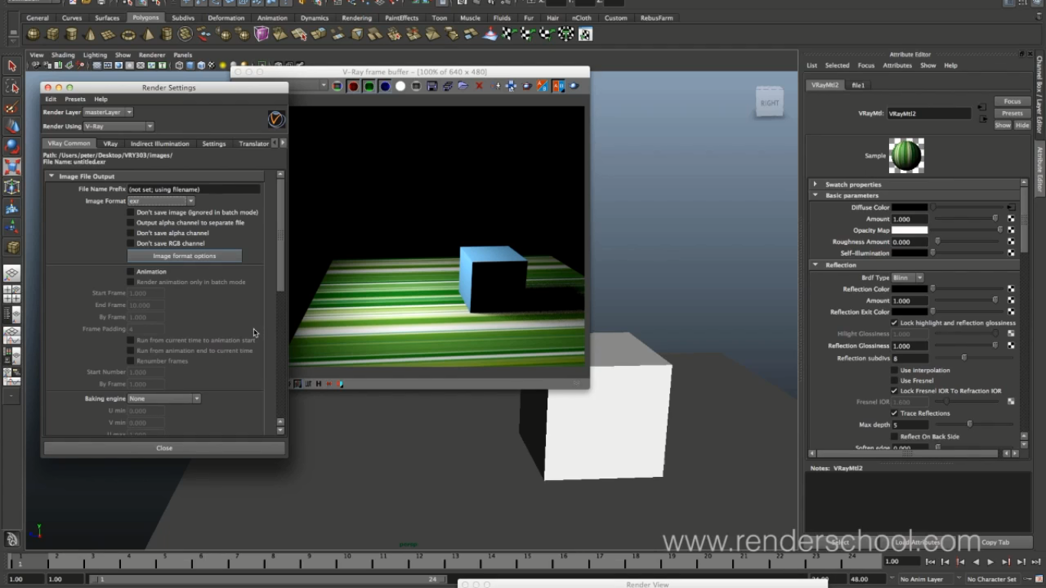Open the Baking engine dropdown
Screen dimensions: 1046x588
click(164, 399)
